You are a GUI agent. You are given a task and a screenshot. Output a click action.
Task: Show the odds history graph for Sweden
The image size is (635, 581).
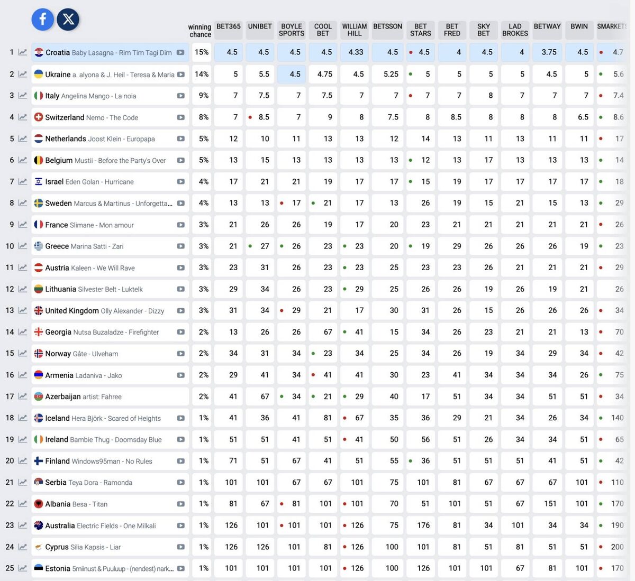tap(23, 203)
